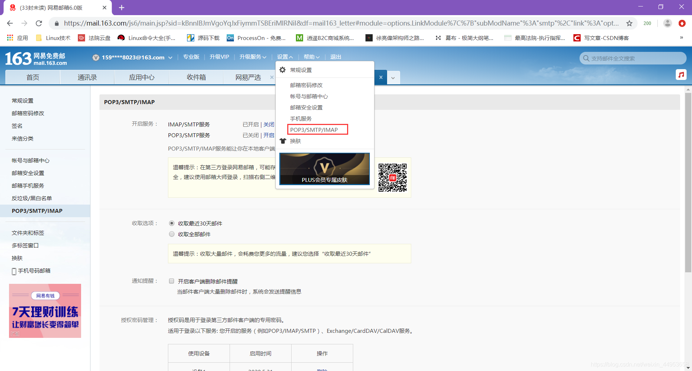Open the browser apps grid icon
This screenshot has height=371, width=692.
pyautogui.click(x=10, y=37)
